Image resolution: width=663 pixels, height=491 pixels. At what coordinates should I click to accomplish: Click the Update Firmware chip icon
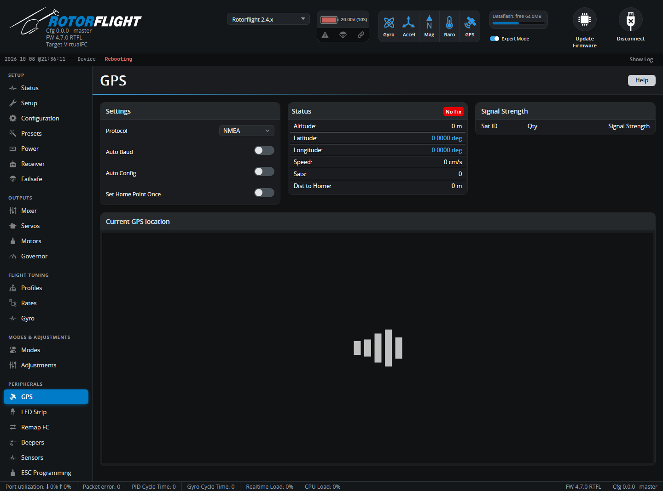coord(585,19)
